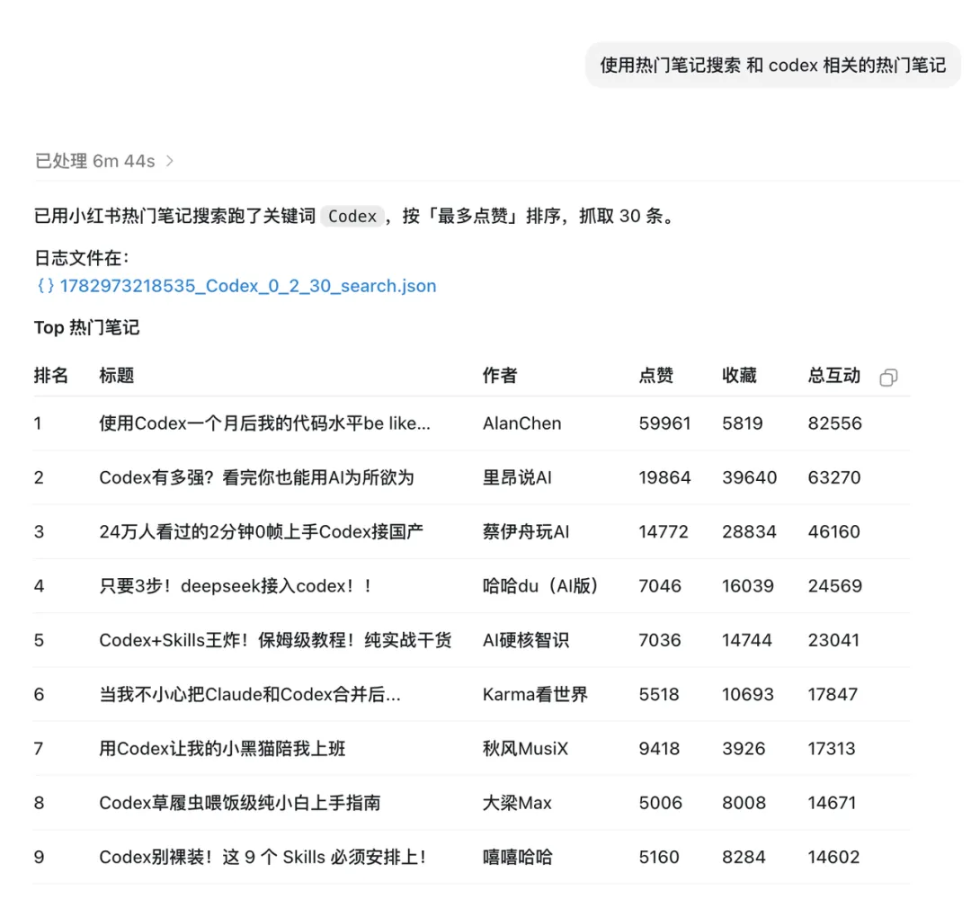The width and height of the screenshot is (971, 899).
Task: Click the total interactions value 14602
Action: (833, 857)
